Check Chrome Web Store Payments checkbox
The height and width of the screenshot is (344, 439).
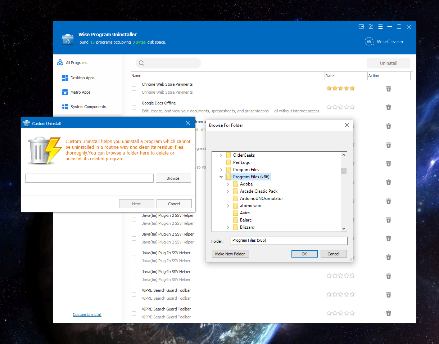(134, 89)
